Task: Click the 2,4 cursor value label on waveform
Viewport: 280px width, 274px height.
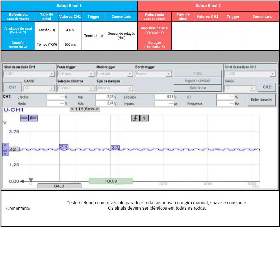Action: (x=64, y=147)
